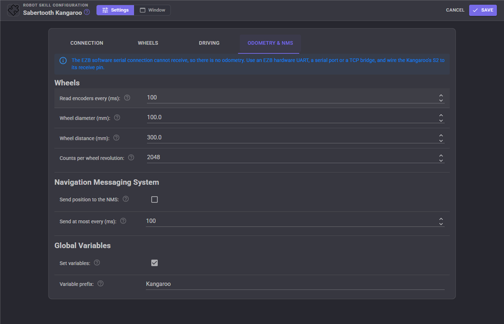Uncheck the Set variables checkbox
504x324 pixels.
point(154,263)
